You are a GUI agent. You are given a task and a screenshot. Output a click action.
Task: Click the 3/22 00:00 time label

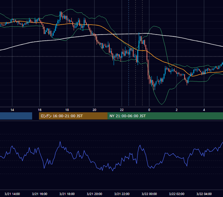click(149, 194)
